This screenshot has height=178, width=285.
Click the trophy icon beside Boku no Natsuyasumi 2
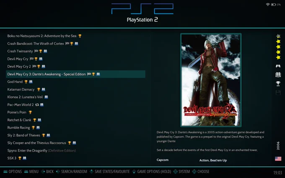pyautogui.click(x=80, y=36)
